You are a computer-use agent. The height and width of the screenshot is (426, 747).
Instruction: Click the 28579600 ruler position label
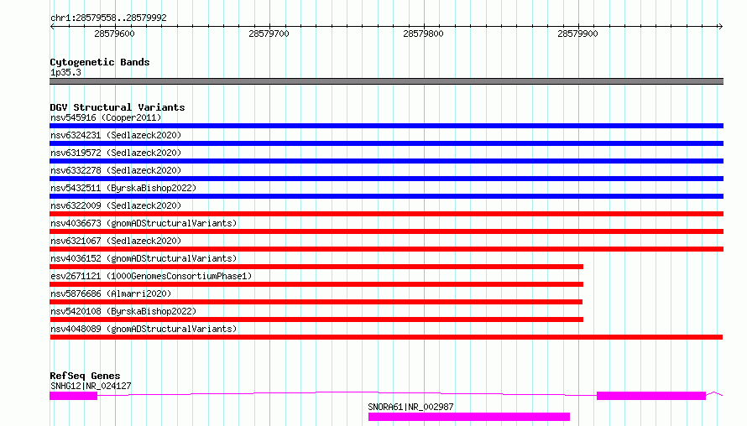point(114,34)
